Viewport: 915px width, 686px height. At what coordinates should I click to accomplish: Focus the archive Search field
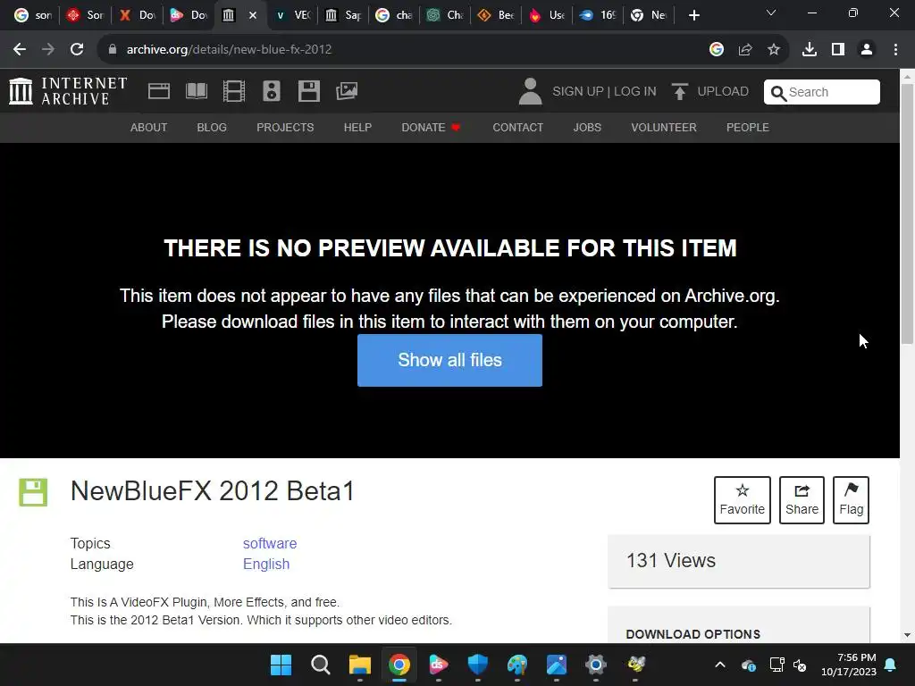point(822,92)
